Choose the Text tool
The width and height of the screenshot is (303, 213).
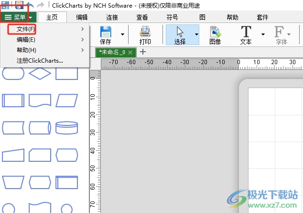click(x=246, y=35)
